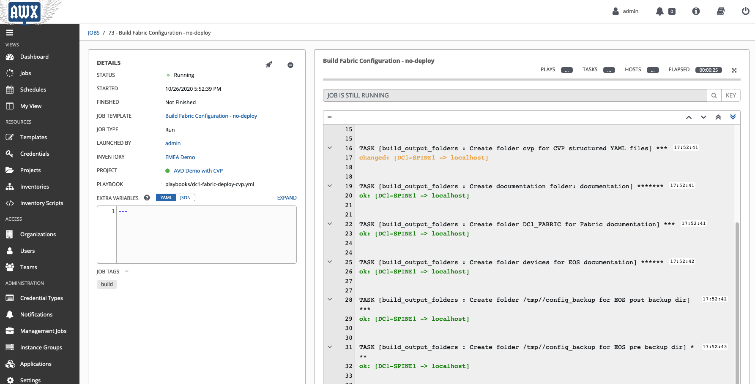The height and width of the screenshot is (384, 755).
Task: Open Templates in the sidebar
Action: [x=33, y=137]
